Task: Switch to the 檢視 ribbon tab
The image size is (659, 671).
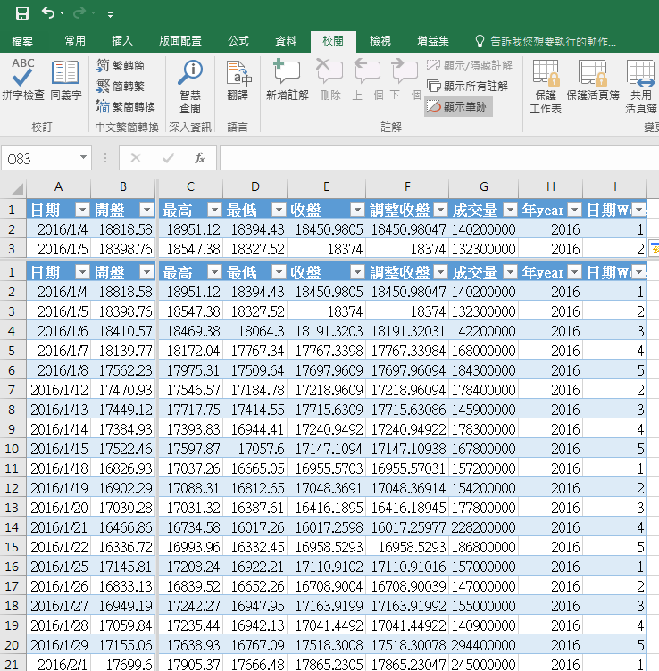Action: coord(380,41)
